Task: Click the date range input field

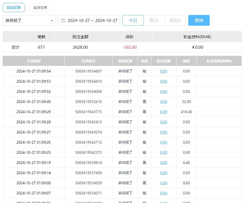Action: coord(92,21)
